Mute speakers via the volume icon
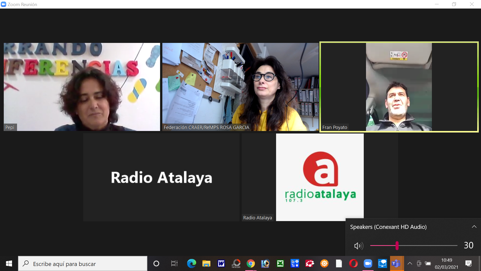Viewport: 481px width, 271px height. click(359, 246)
